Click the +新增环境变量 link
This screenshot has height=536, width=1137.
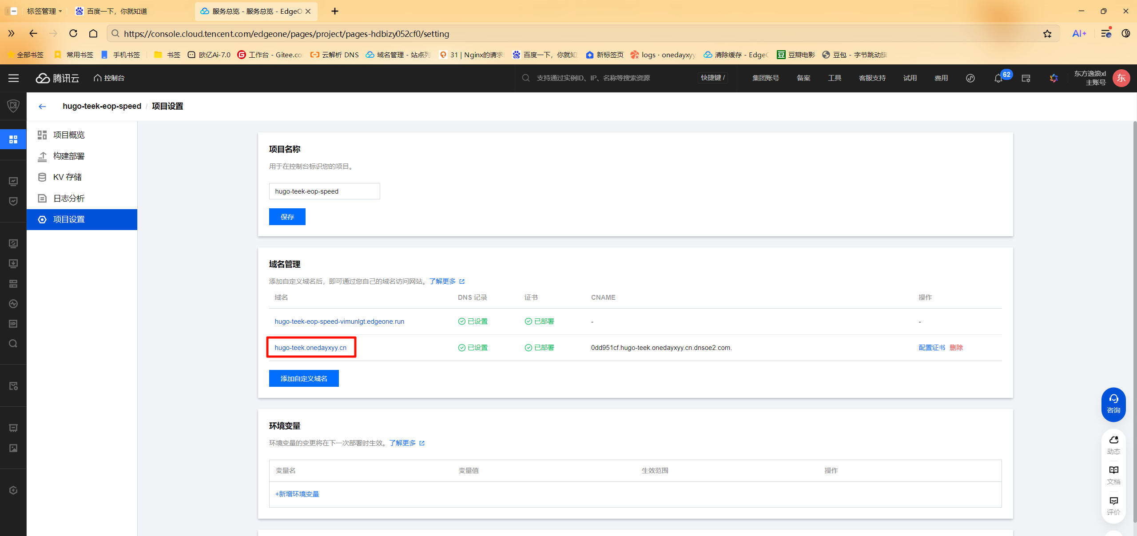[x=297, y=494]
